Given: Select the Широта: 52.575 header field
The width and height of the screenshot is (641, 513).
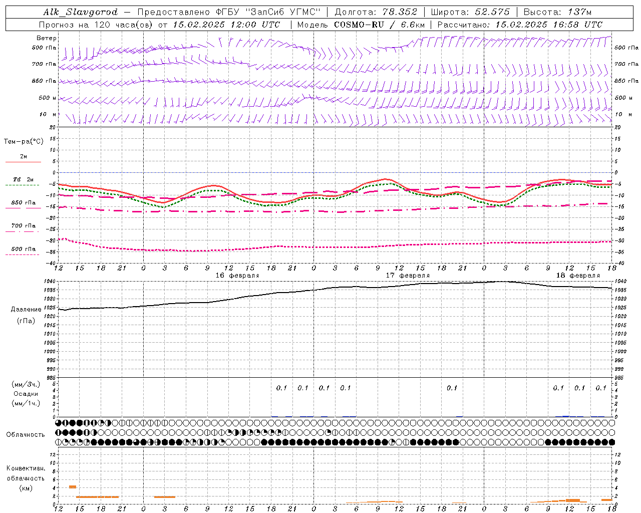Looking at the screenshot, I should point(470,12).
